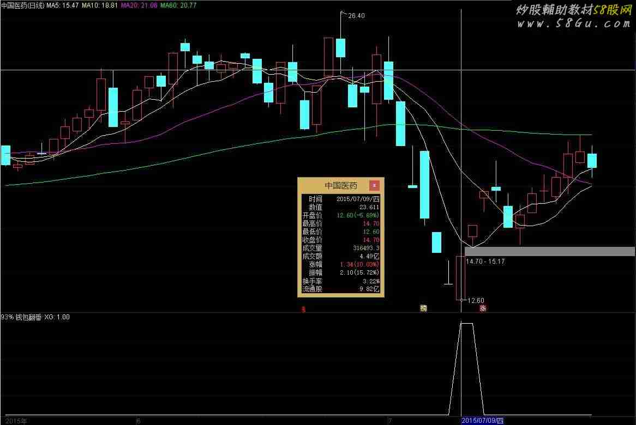Click the 26.40 high price label
636x425 pixels.
[356, 16]
